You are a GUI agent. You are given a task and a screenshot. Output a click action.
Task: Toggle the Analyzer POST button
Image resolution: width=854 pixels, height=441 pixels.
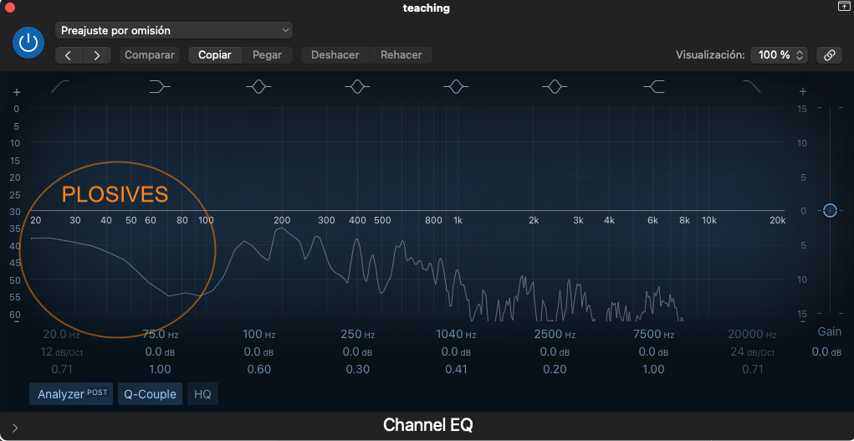[x=71, y=394]
